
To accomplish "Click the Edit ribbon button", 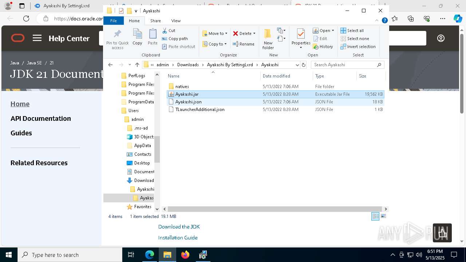I will click(x=320, y=39).
